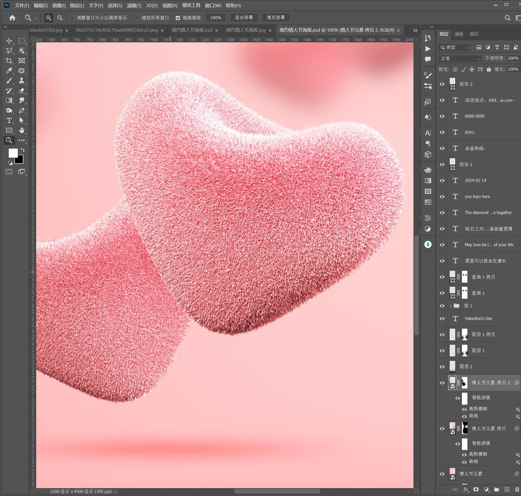This screenshot has width=521, height=496.
Task: Expand the 组 1 layer group
Action: (450, 306)
